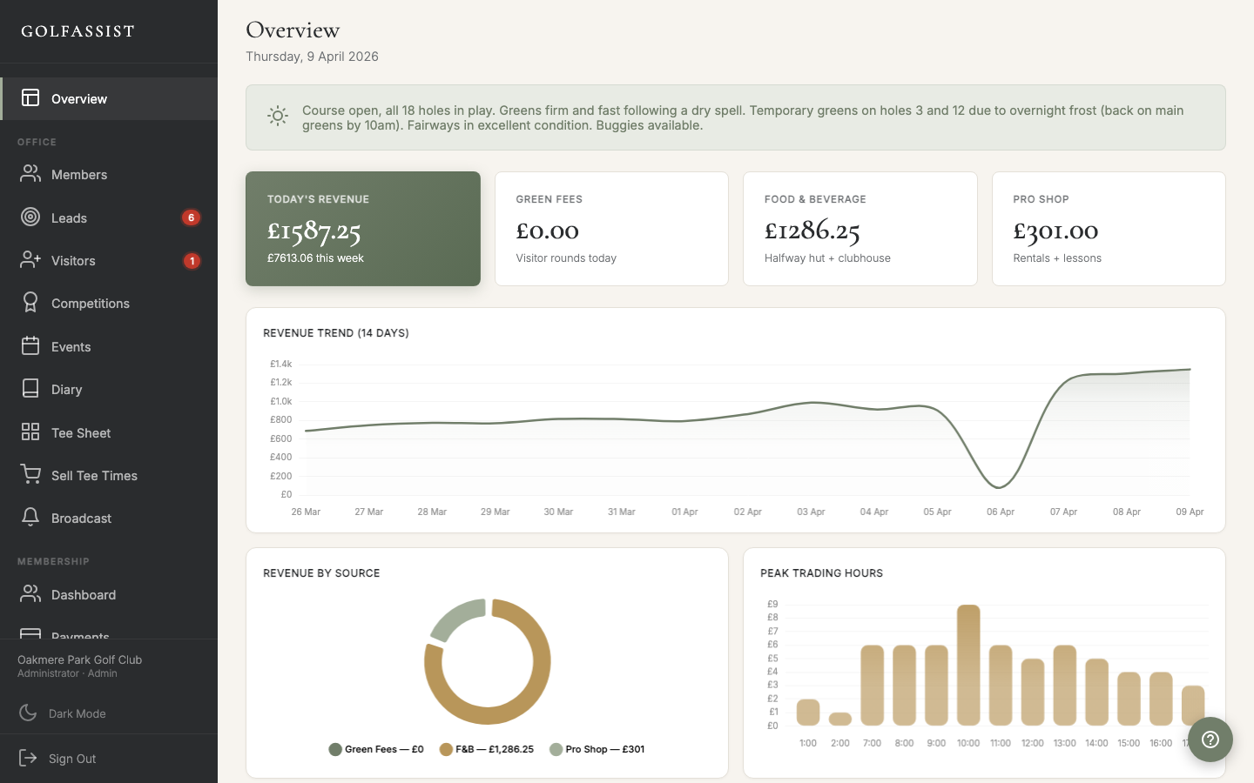The height and width of the screenshot is (783, 1254).
Task: Click the Sell Tee Times cart icon
Action: (x=30, y=475)
